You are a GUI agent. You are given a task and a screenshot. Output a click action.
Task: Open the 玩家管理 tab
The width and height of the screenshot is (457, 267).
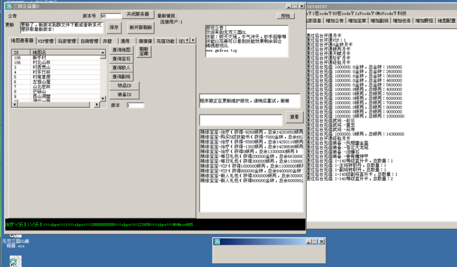pyautogui.click(x=67, y=41)
